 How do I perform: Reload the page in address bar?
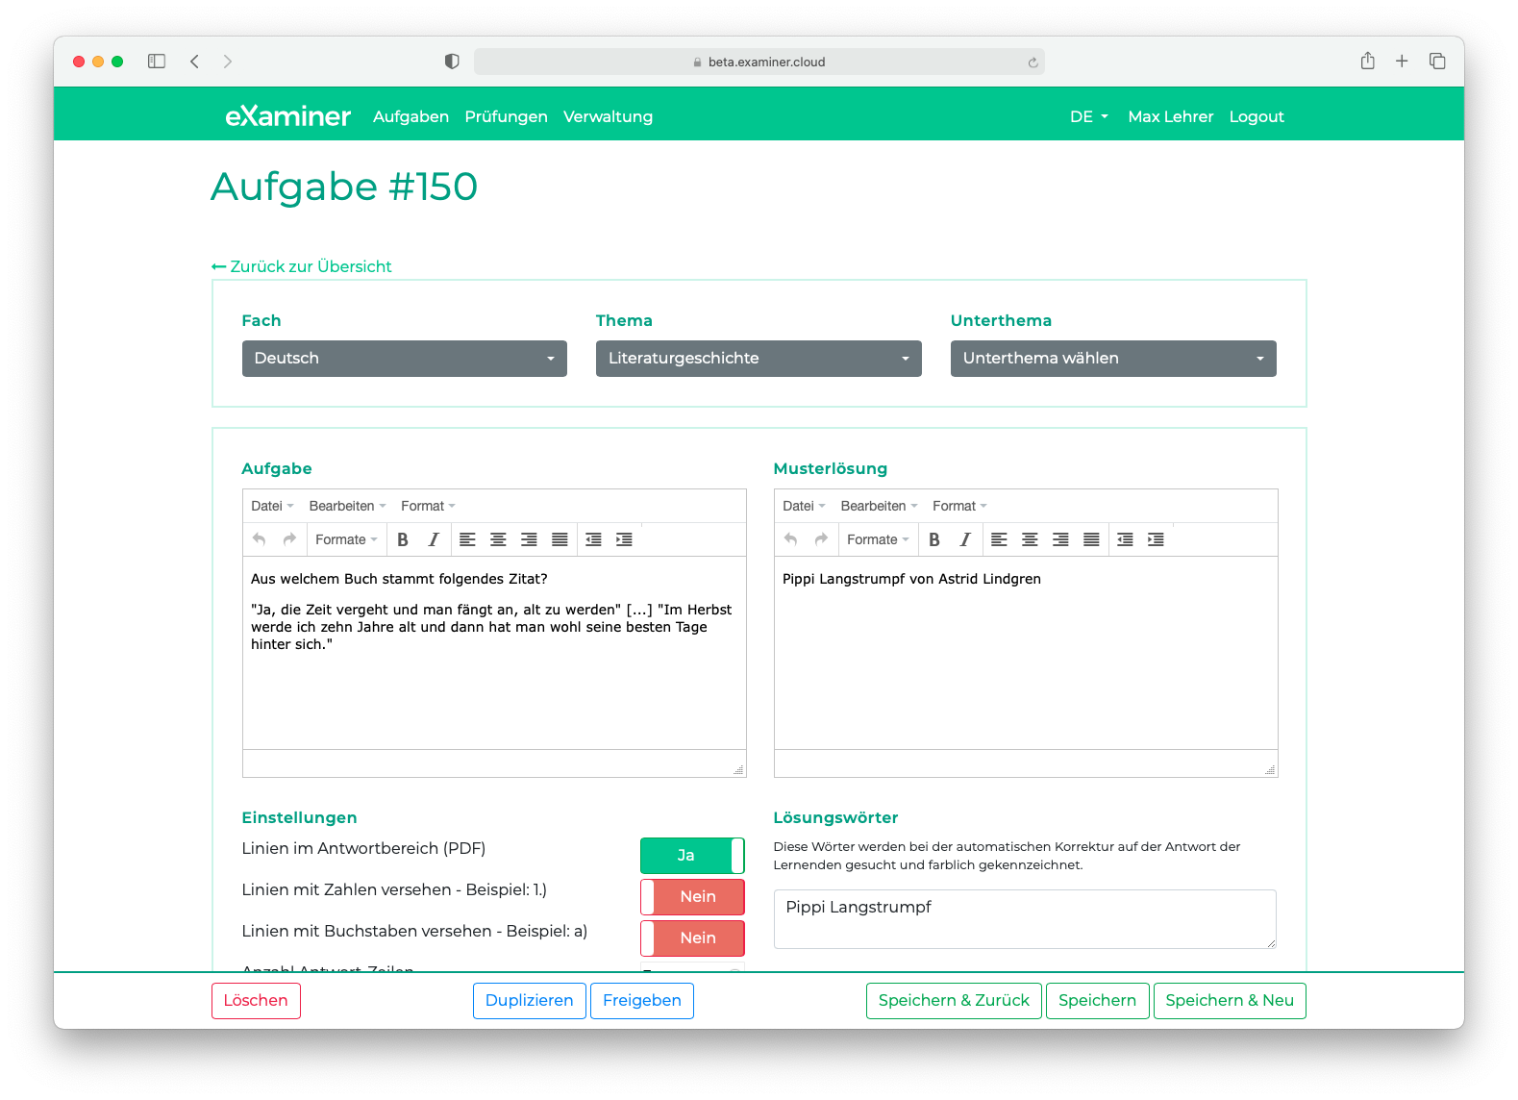click(1033, 62)
